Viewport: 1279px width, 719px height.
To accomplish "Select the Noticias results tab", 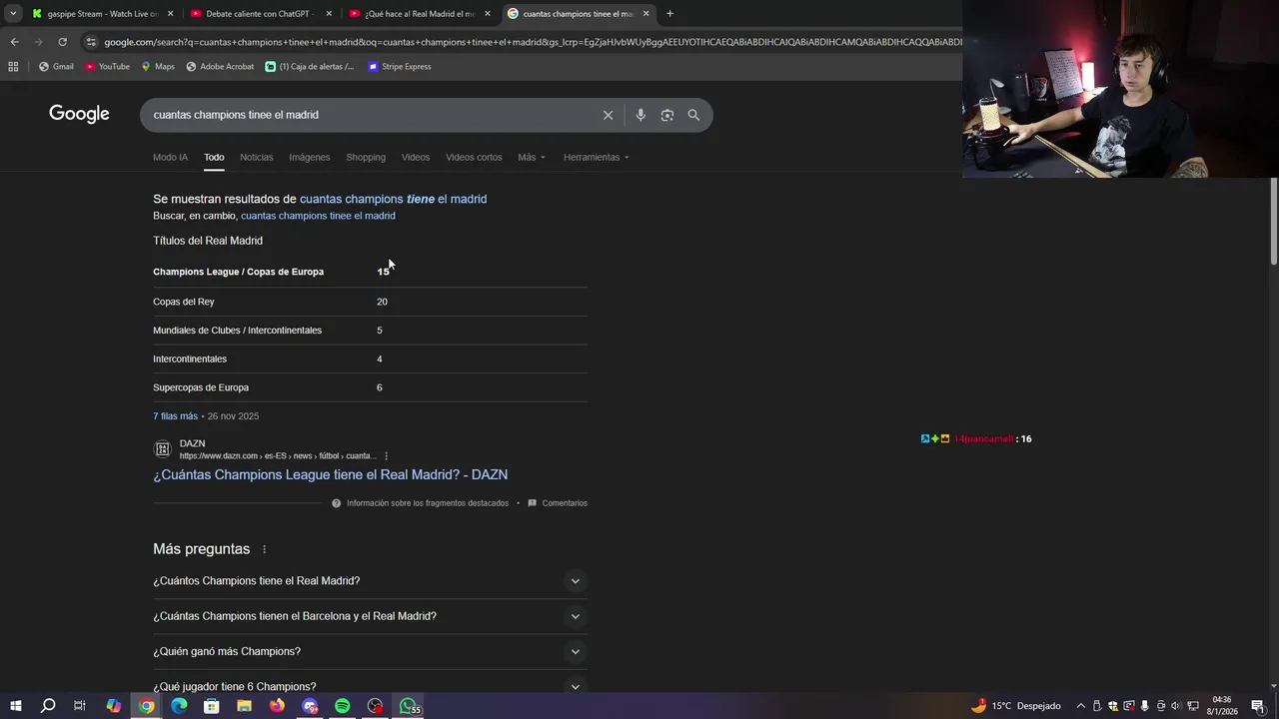I will (256, 157).
